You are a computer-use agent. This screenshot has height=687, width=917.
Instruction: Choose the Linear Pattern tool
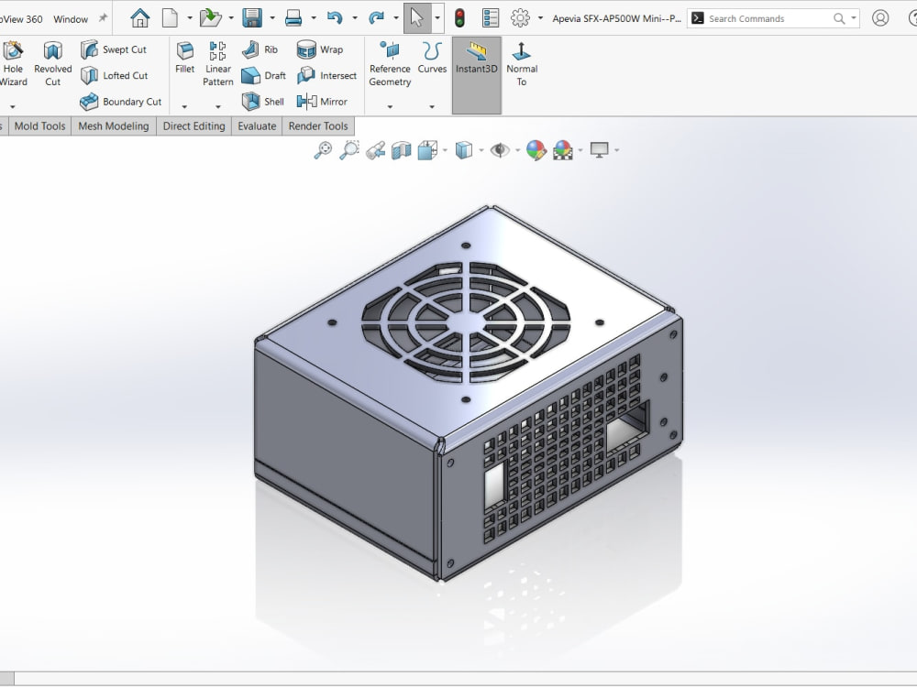click(217, 64)
